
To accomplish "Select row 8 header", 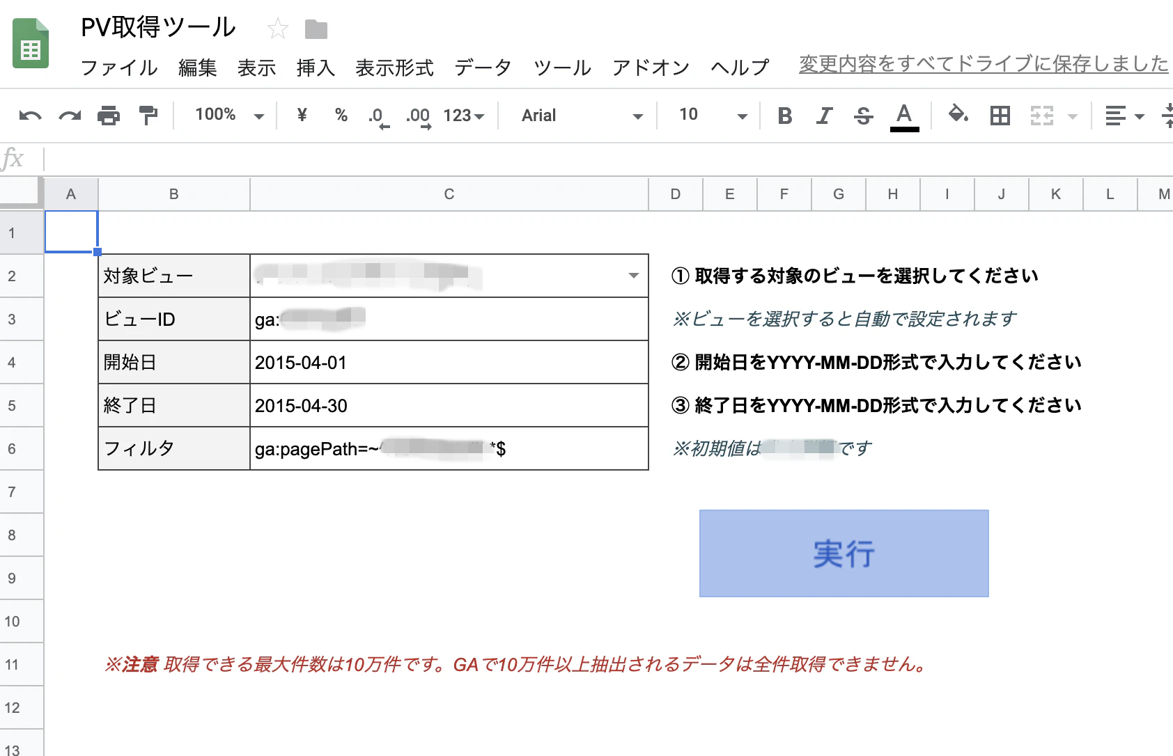I will 22,535.
